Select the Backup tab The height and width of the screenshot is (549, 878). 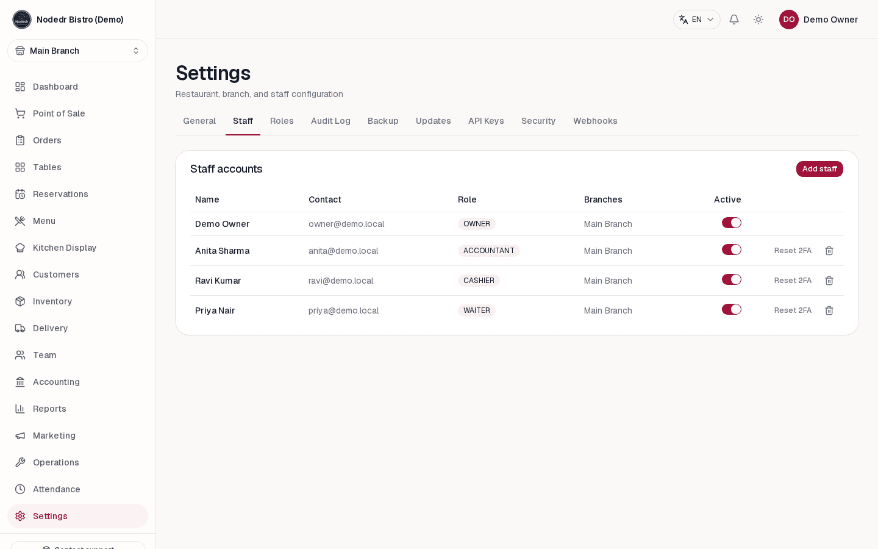pyautogui.click(x=383, y=121)
